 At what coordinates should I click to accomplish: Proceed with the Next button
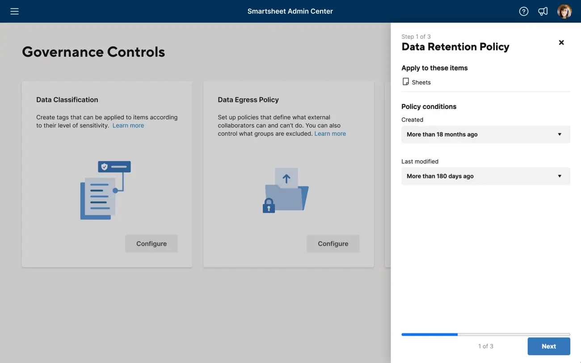click(x=548, y=346)
